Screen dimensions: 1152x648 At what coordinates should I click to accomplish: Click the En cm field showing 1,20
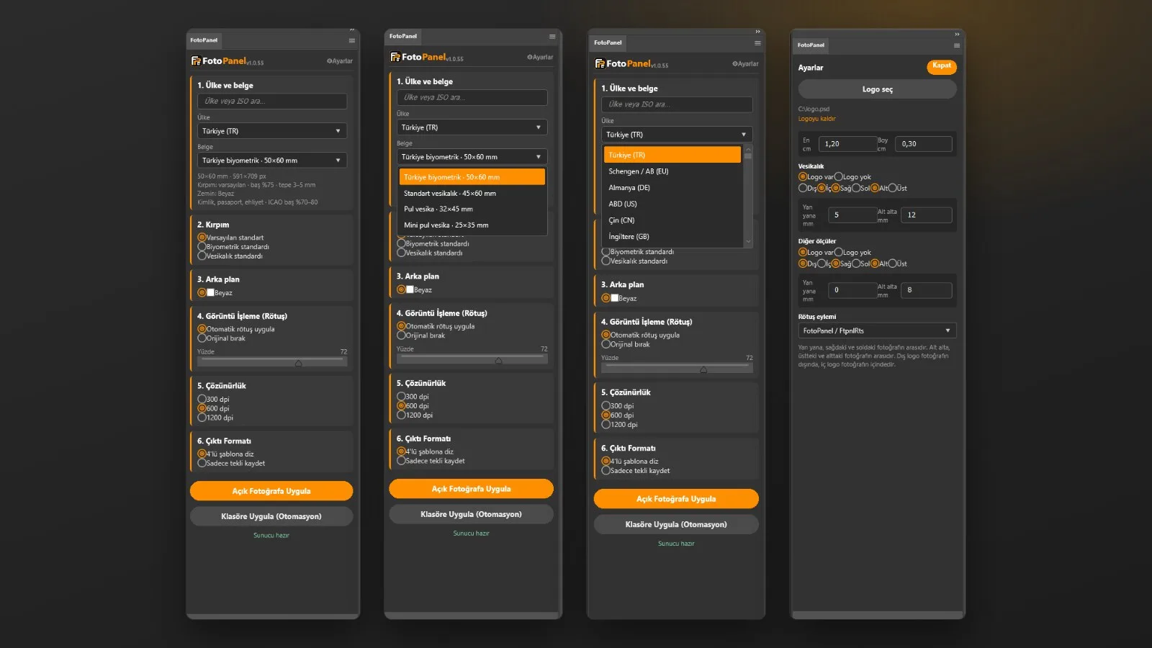point(850,144)
